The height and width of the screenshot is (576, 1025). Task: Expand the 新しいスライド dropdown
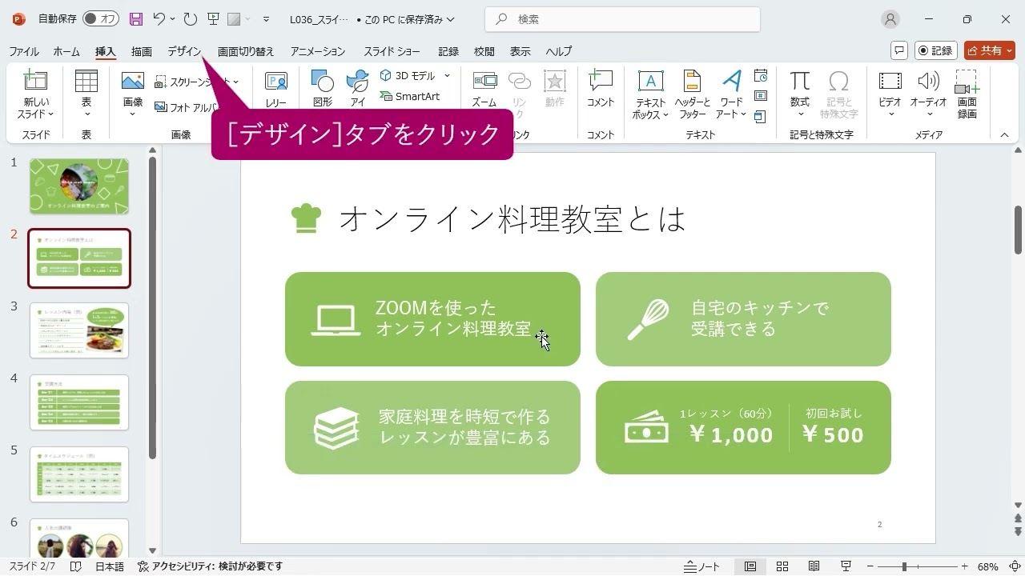[x=35, y=114]
